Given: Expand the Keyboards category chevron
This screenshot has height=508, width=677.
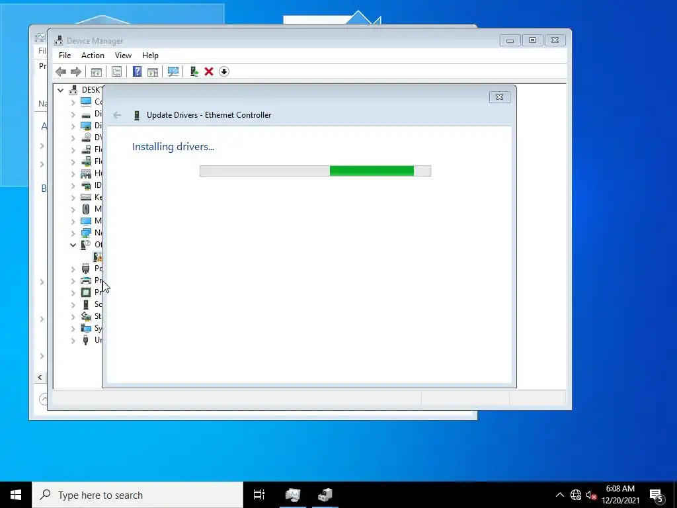Looking at the screenshot, I should click(x=73, y=197).
